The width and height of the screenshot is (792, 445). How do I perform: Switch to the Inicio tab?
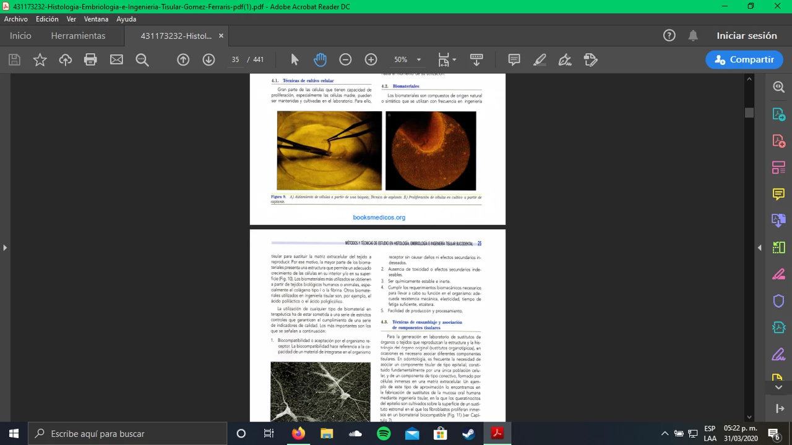[20, 36]
